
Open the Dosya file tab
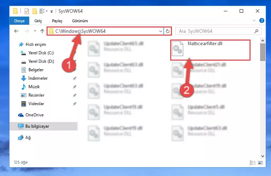point(19,21)
